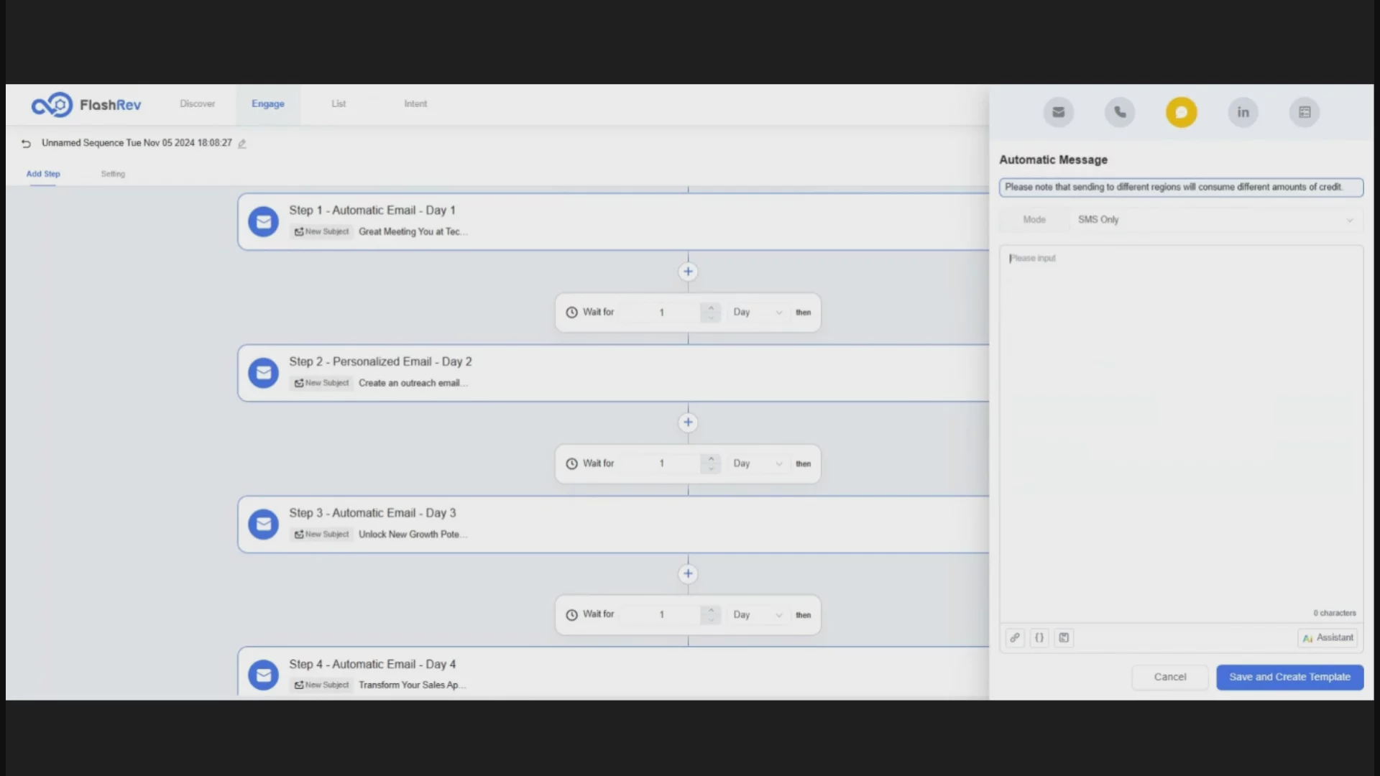Open the AI Assistant button
The width and height of the screenshot is (1380, 776).
tap(1328, 637)
